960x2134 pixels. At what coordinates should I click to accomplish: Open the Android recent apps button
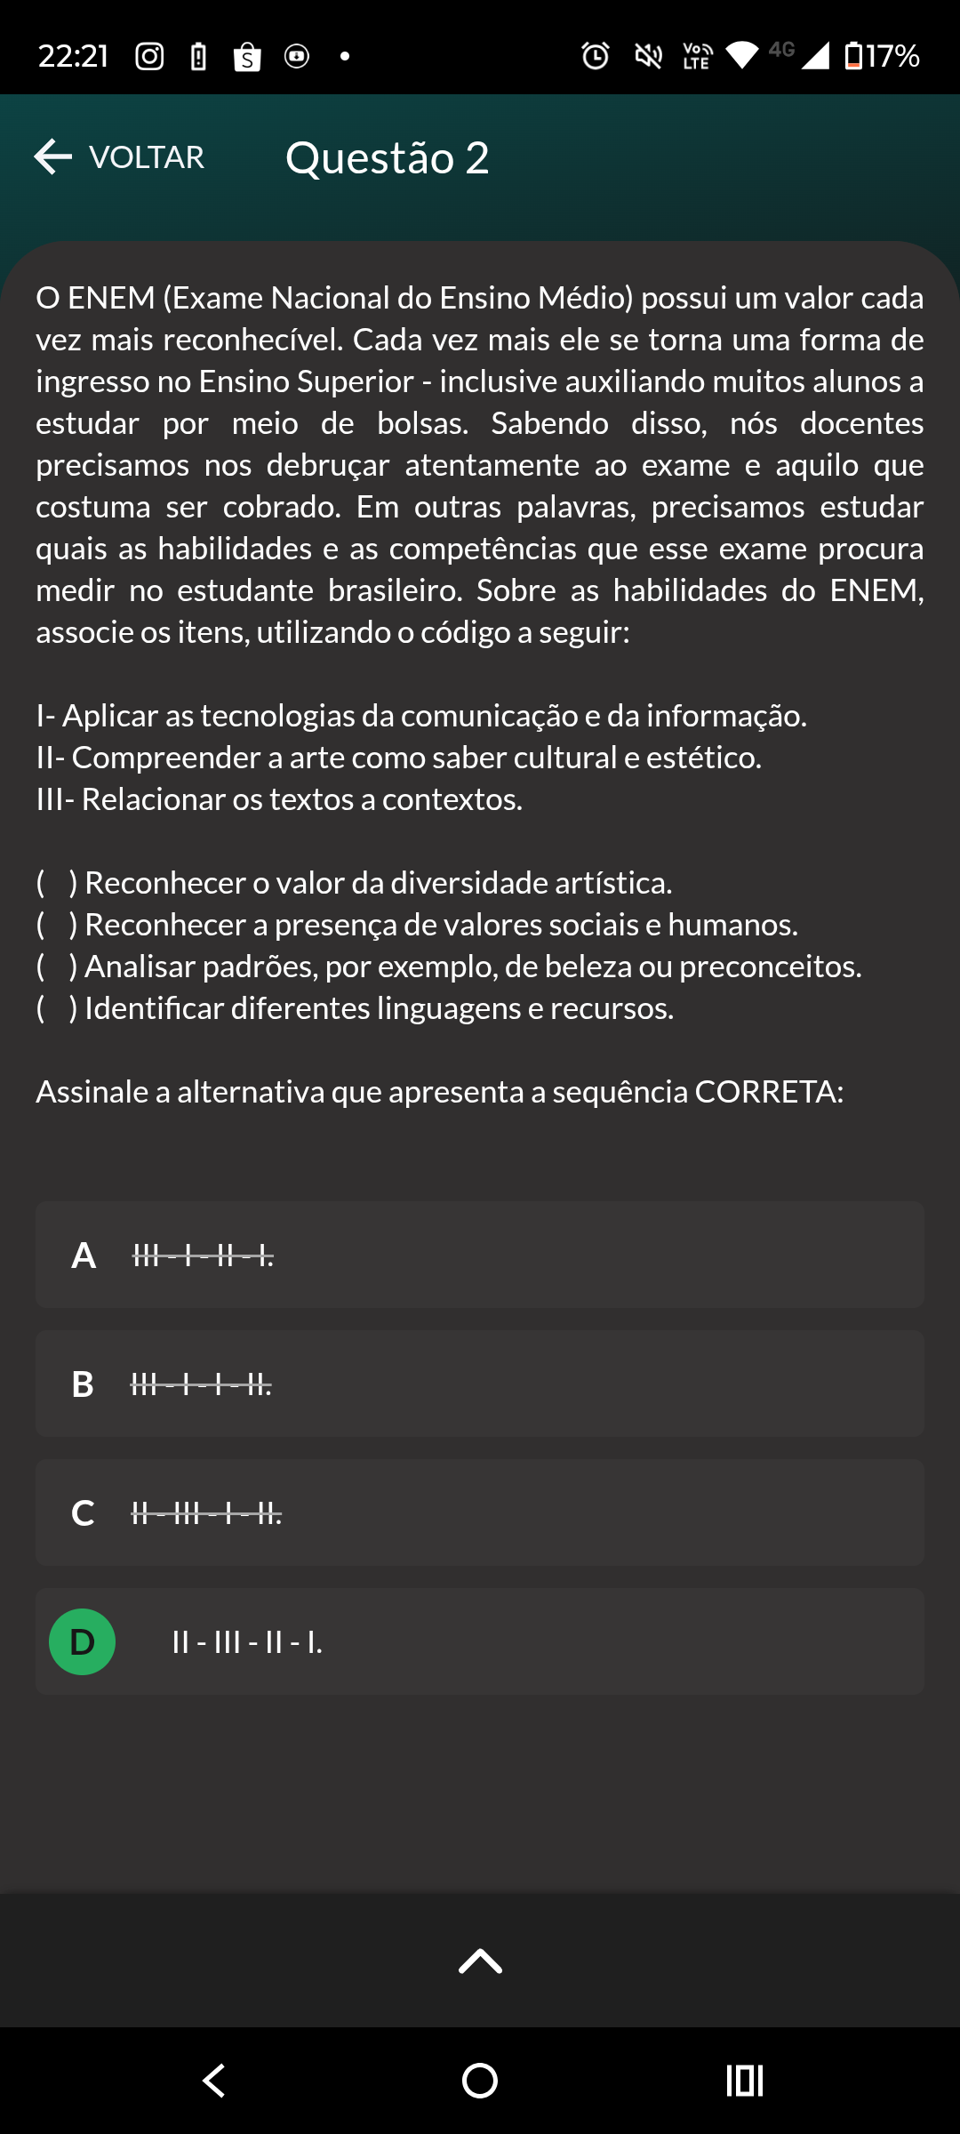click(x=745, y=2081)
